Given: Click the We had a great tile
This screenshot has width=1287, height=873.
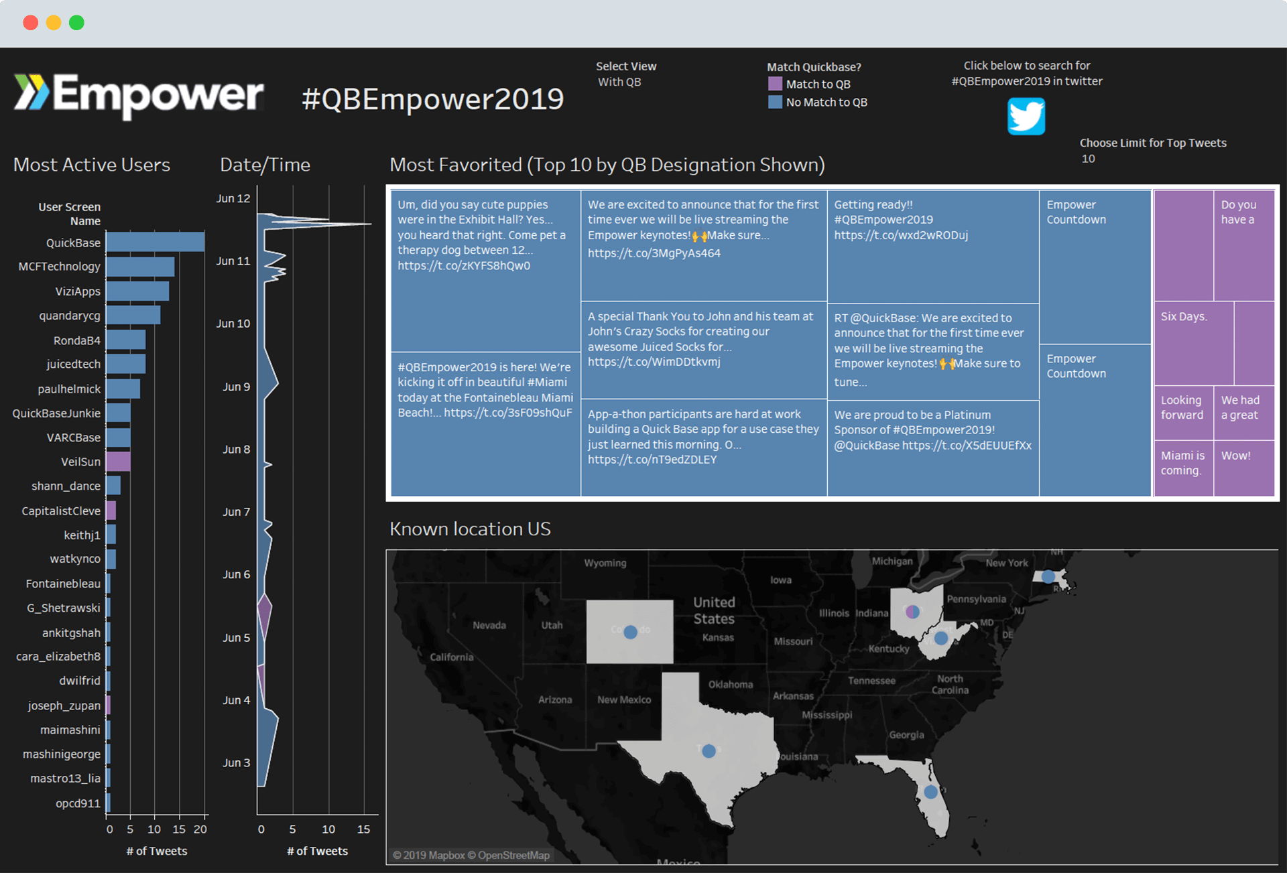Looking at the screenshot, I should click(1244, 413).
